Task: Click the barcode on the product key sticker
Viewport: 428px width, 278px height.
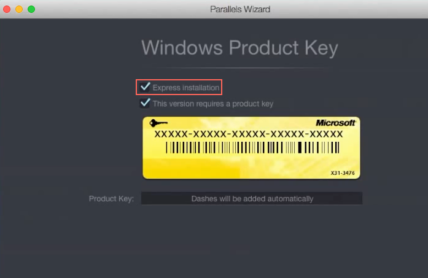Action: click(252, 147)
